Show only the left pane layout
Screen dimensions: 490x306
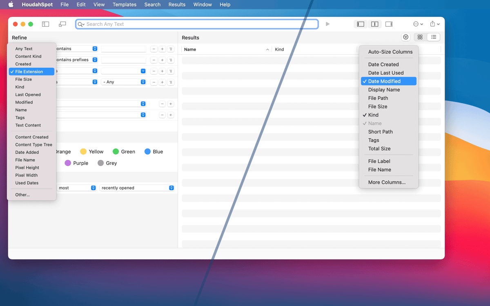(x=360, y=24)
